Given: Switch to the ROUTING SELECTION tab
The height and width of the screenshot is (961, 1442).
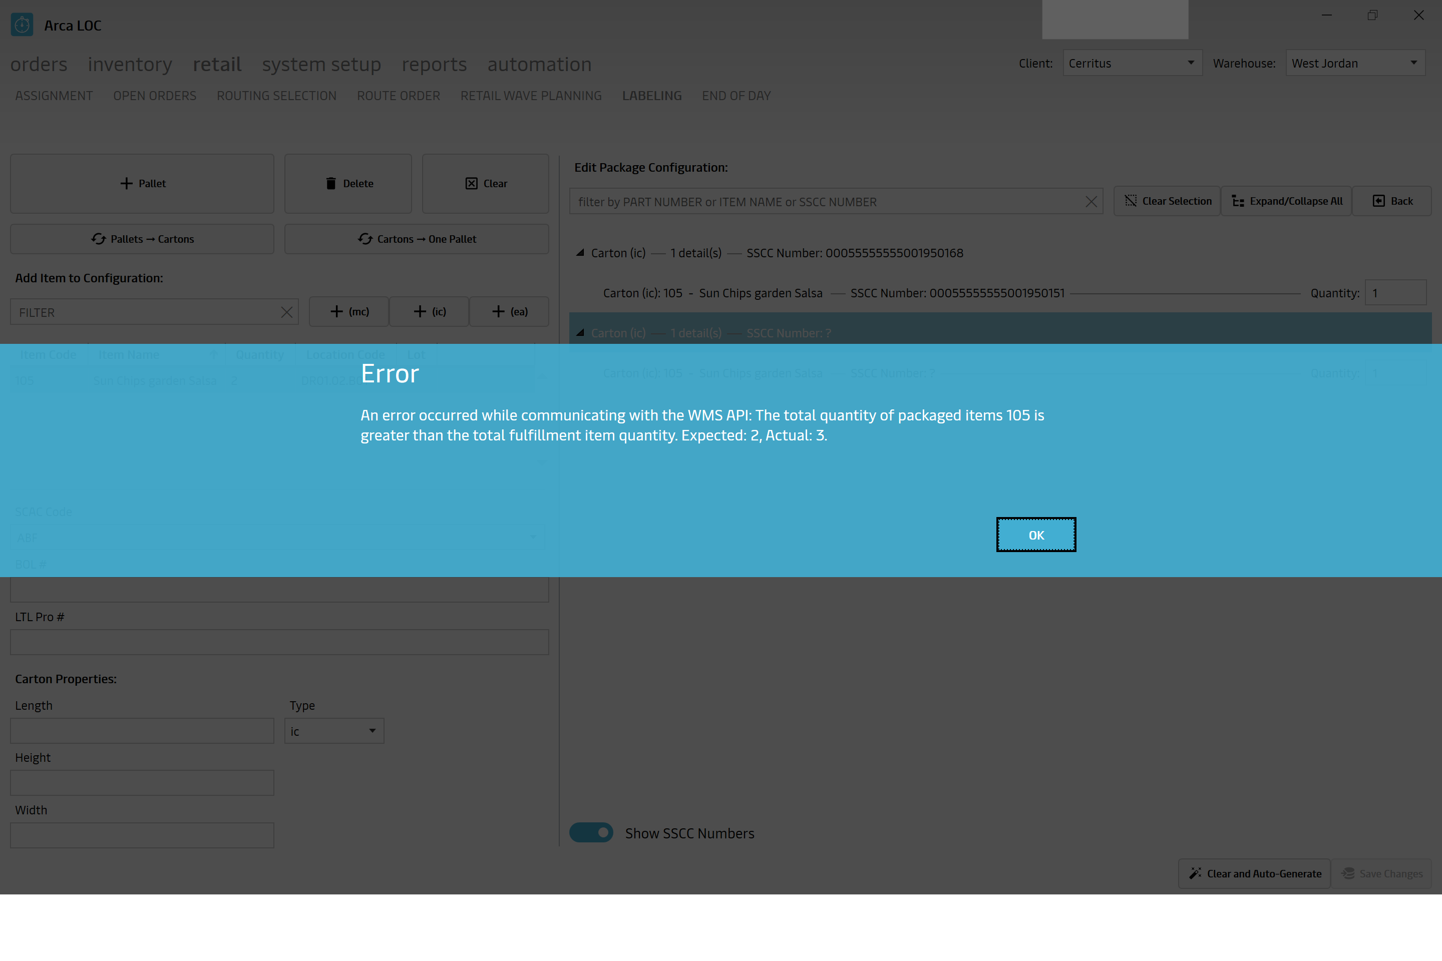Looking at the screenshot, I should 276,96.
